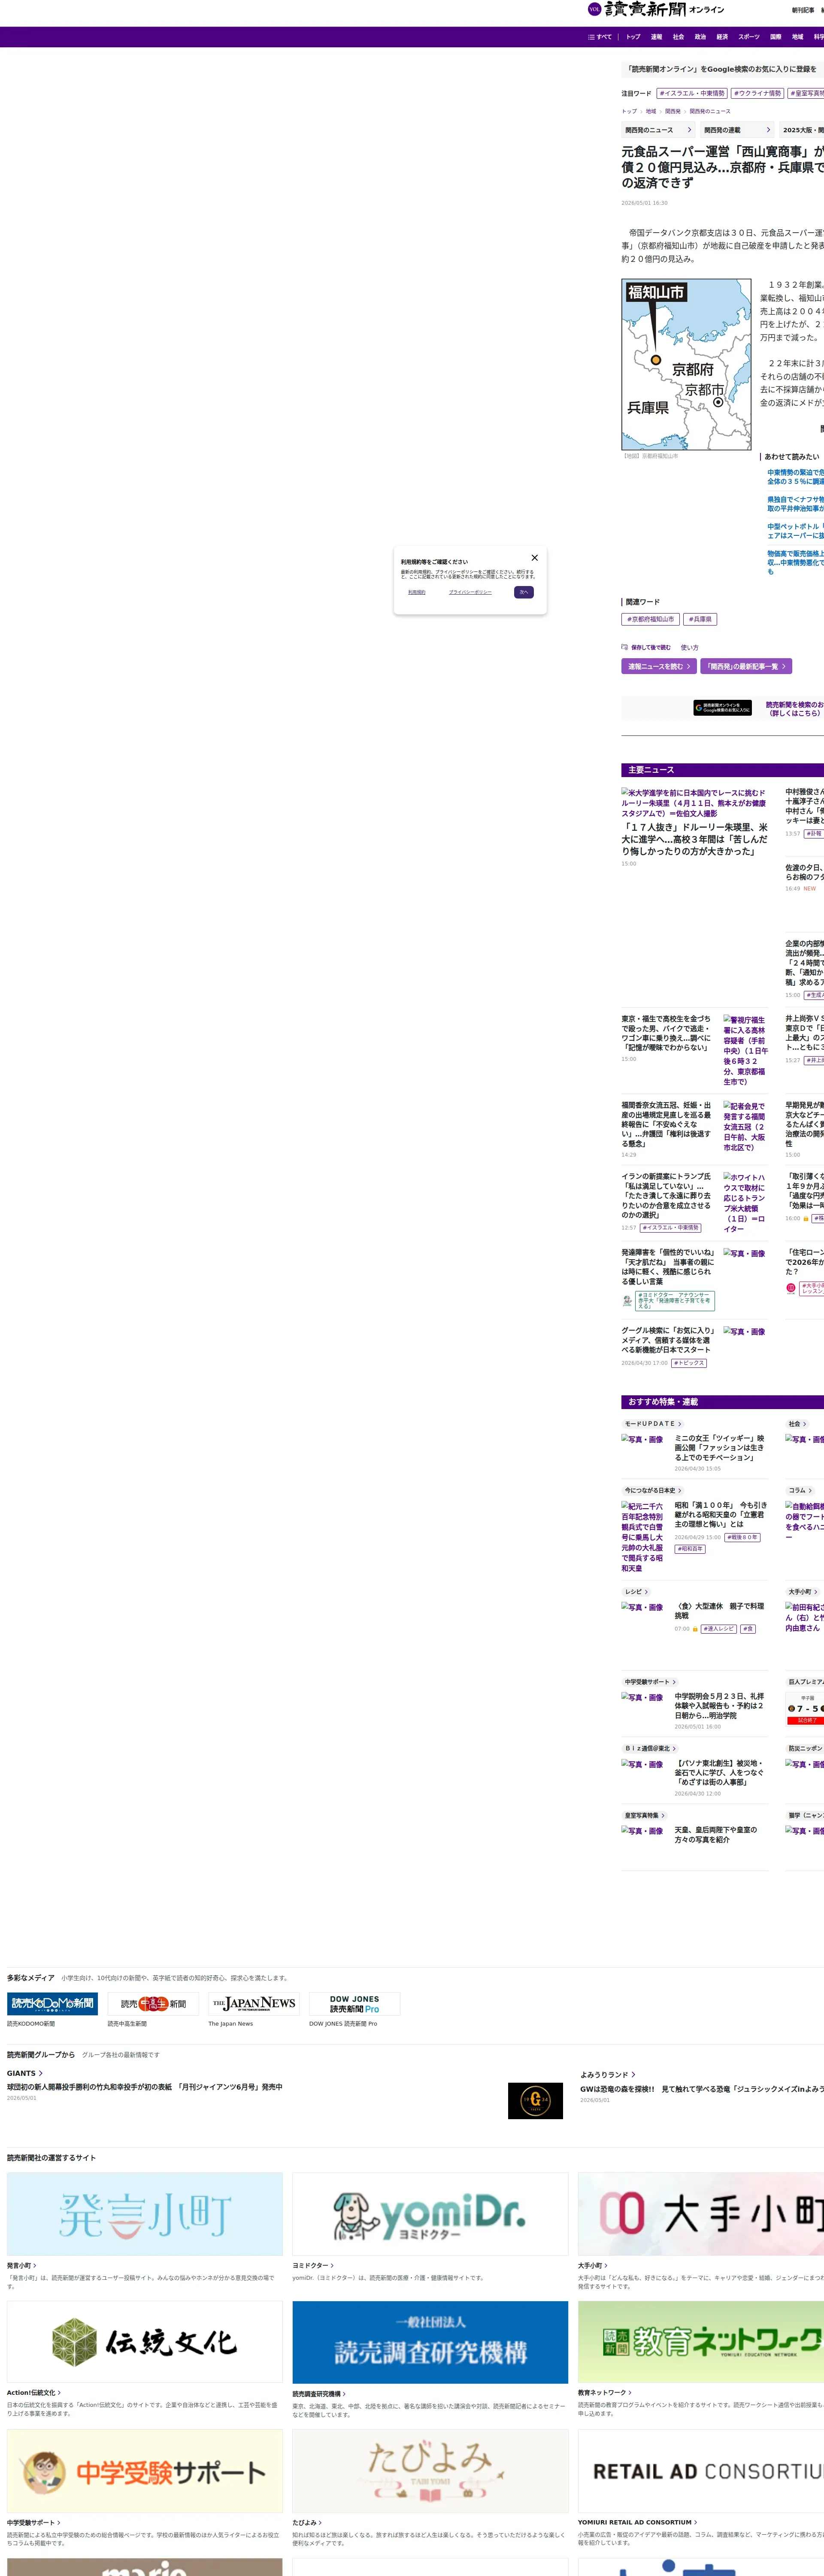The height and width of the screenshot is (2576, 824).
Task: Click the #イスラエル・中東情勢 trending tag
Action: (692, 93)
